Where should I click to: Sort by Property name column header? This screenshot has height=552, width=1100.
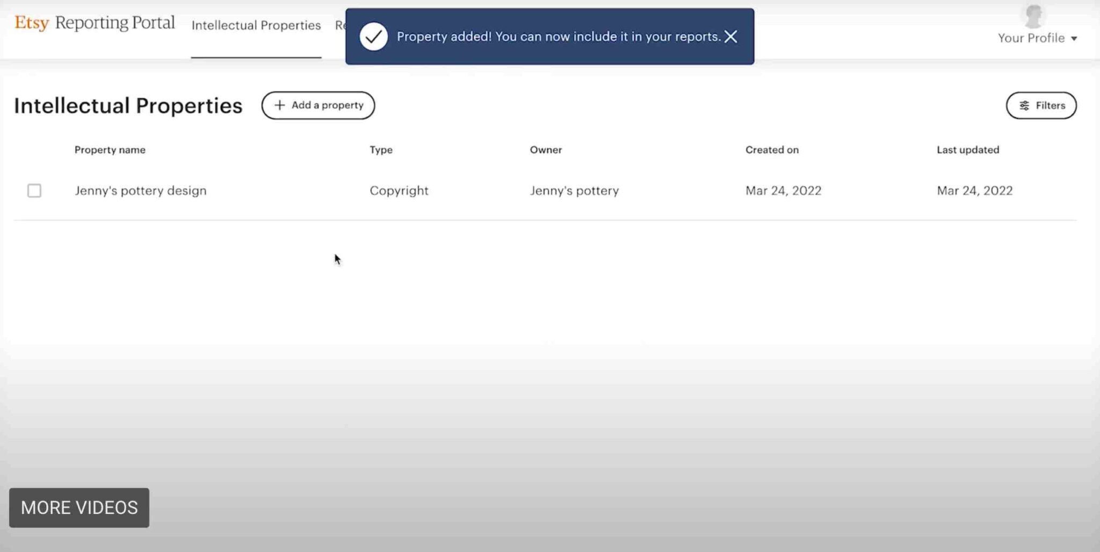point(110,150)
